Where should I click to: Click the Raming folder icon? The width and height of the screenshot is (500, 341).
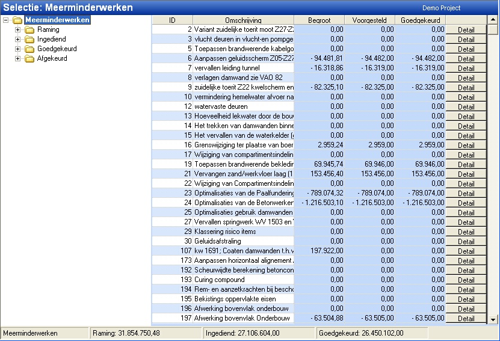coord(29,30)
